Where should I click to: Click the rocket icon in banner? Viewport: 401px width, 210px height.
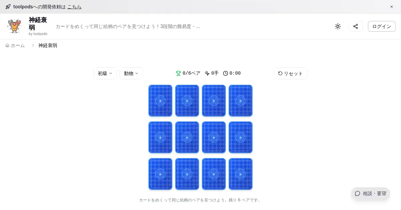8,7
